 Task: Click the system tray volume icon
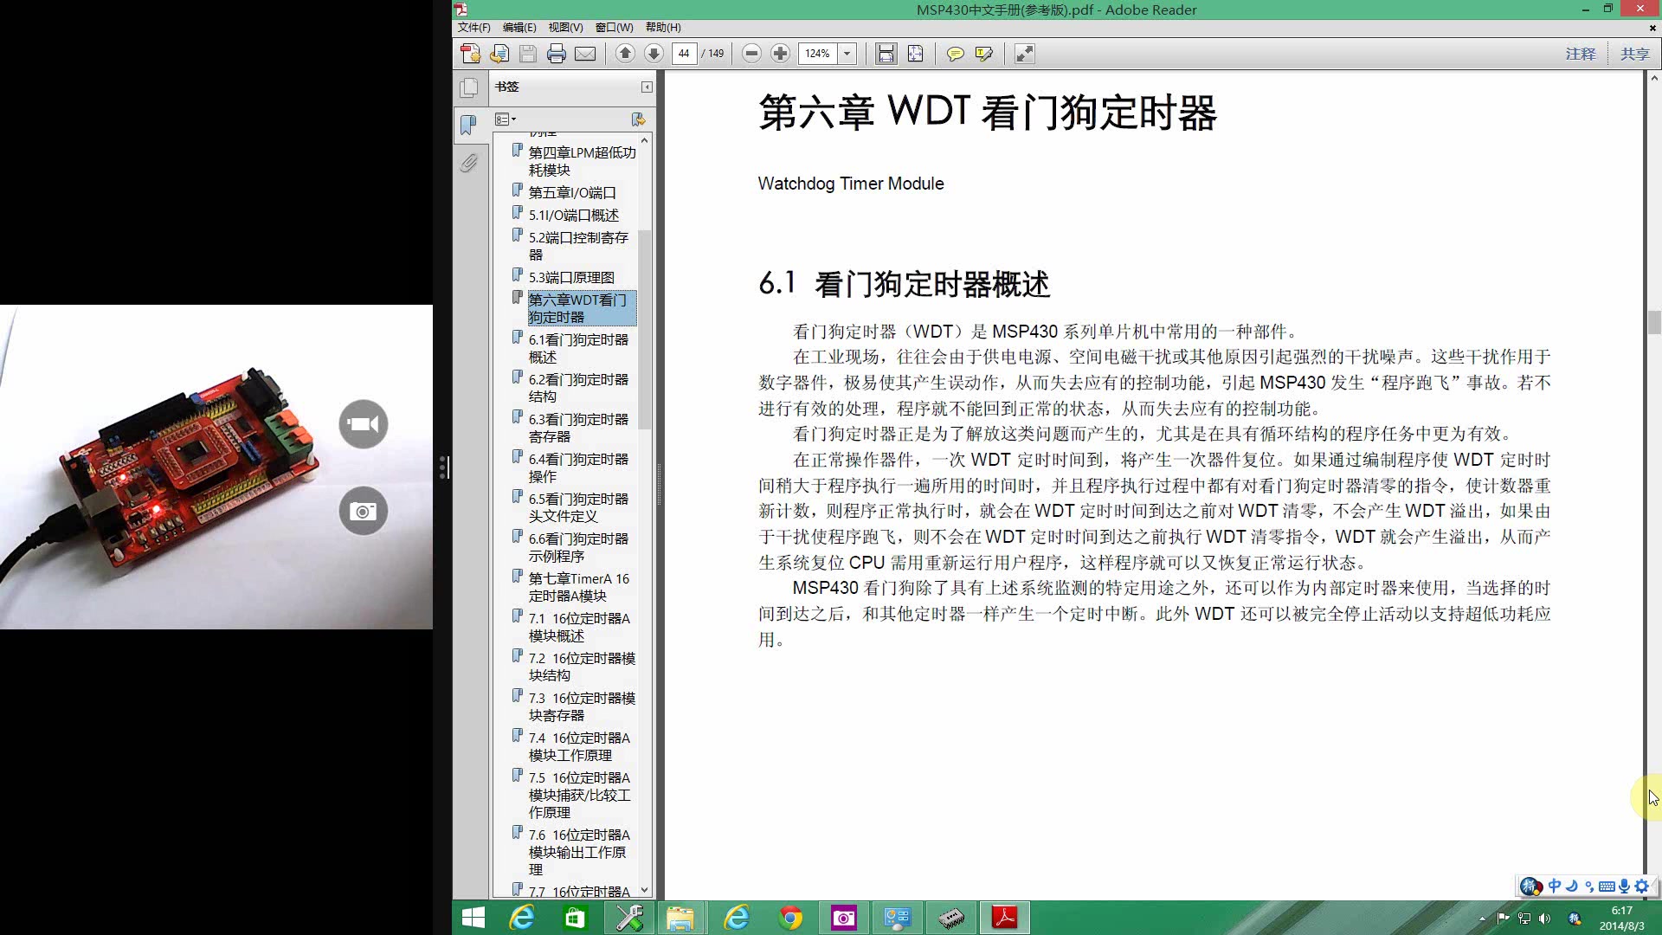point(1545,919)
